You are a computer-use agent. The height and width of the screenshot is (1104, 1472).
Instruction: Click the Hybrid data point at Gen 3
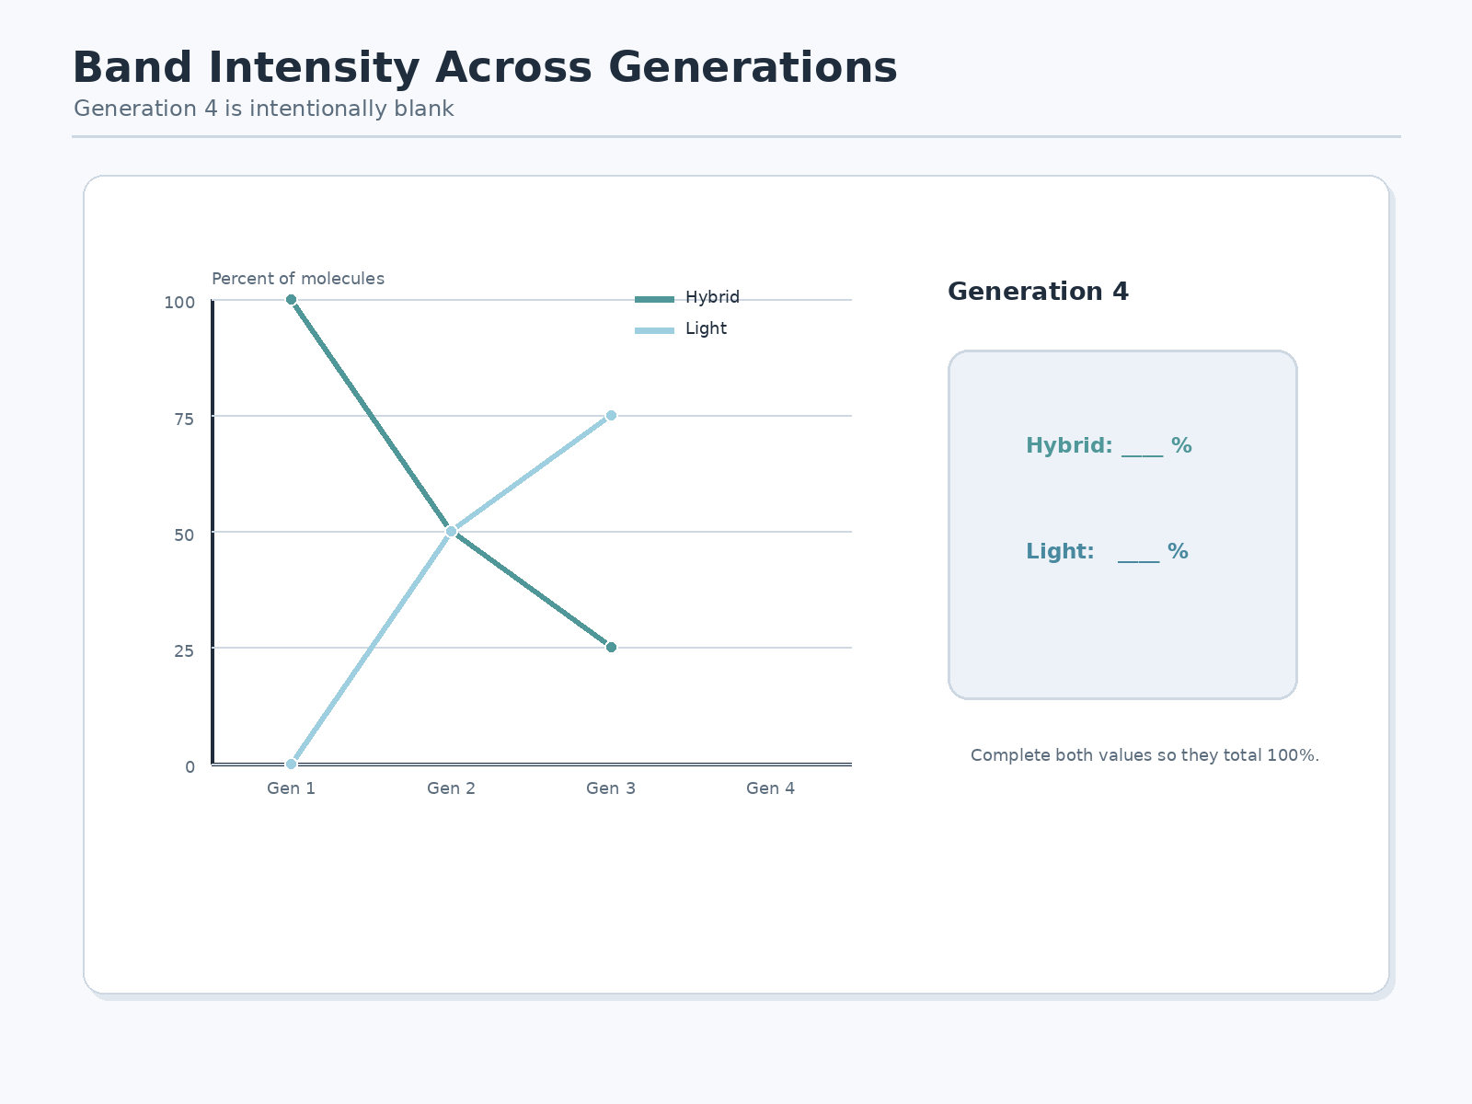tap(611, 648)
